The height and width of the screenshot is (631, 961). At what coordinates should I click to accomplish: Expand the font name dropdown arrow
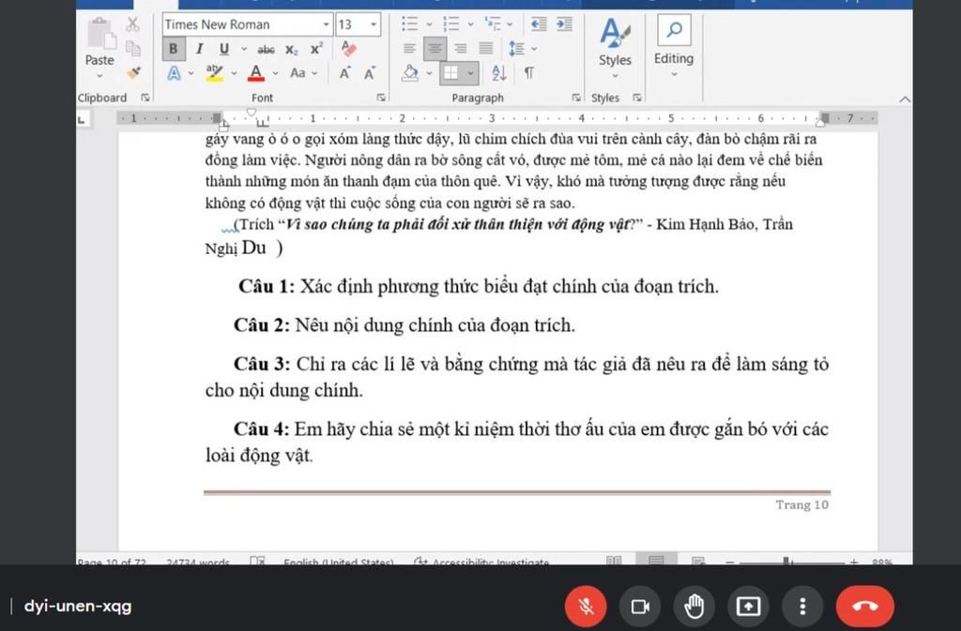tap(327, 24)
